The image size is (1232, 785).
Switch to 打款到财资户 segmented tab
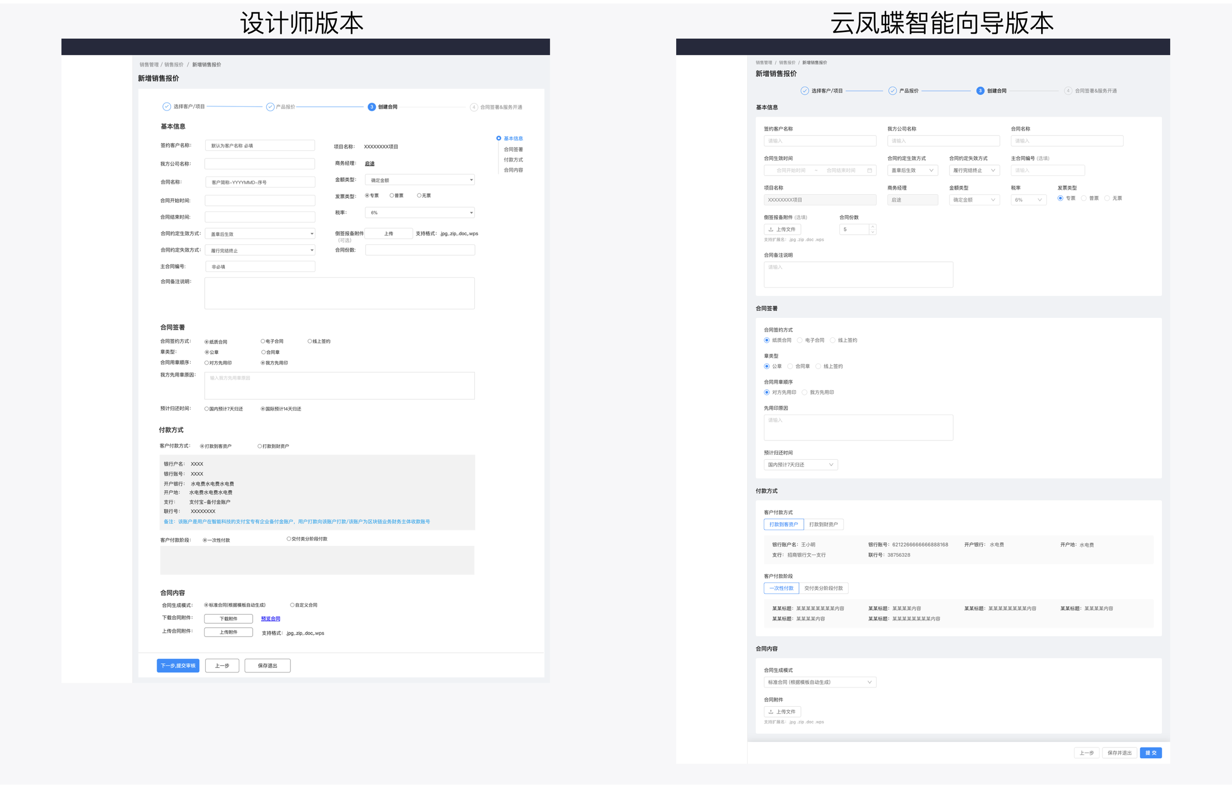823,524
